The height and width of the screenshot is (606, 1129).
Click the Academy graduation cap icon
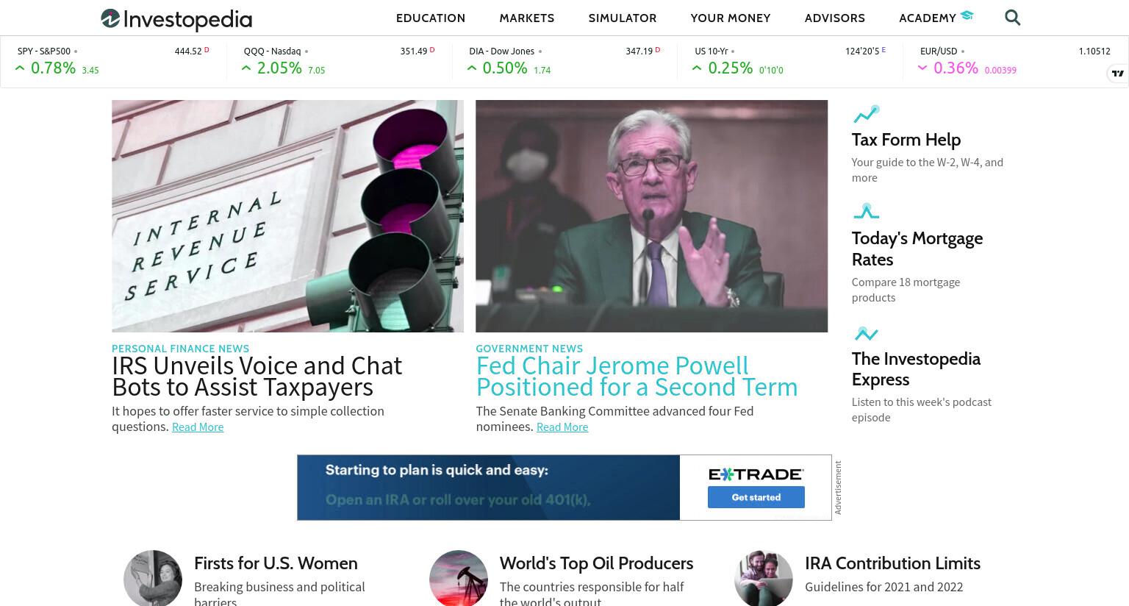pos(967,15)
